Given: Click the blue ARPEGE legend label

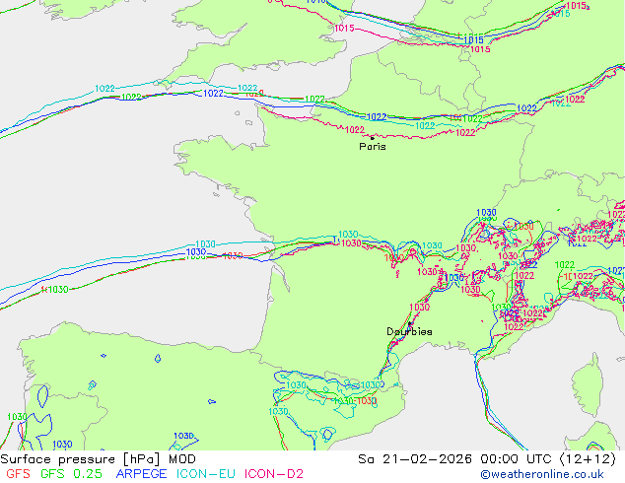Looking at the screenshot, I should coord(141,474).
